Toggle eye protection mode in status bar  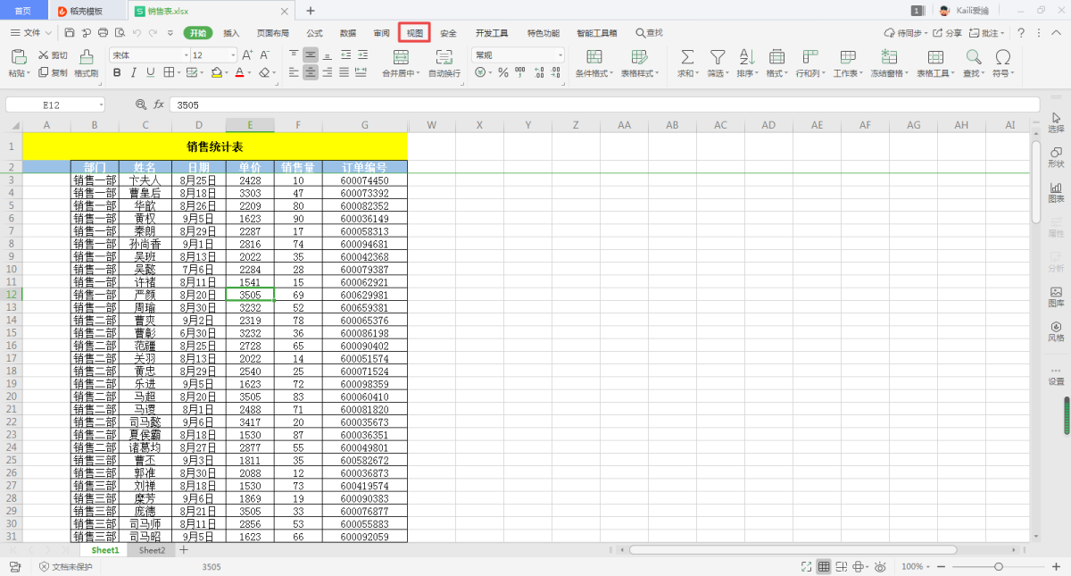pyautogui.click(x=880, y=567)
